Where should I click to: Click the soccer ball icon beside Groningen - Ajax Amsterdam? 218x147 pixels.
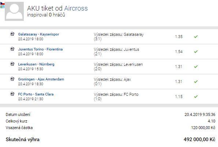[12, 79]
